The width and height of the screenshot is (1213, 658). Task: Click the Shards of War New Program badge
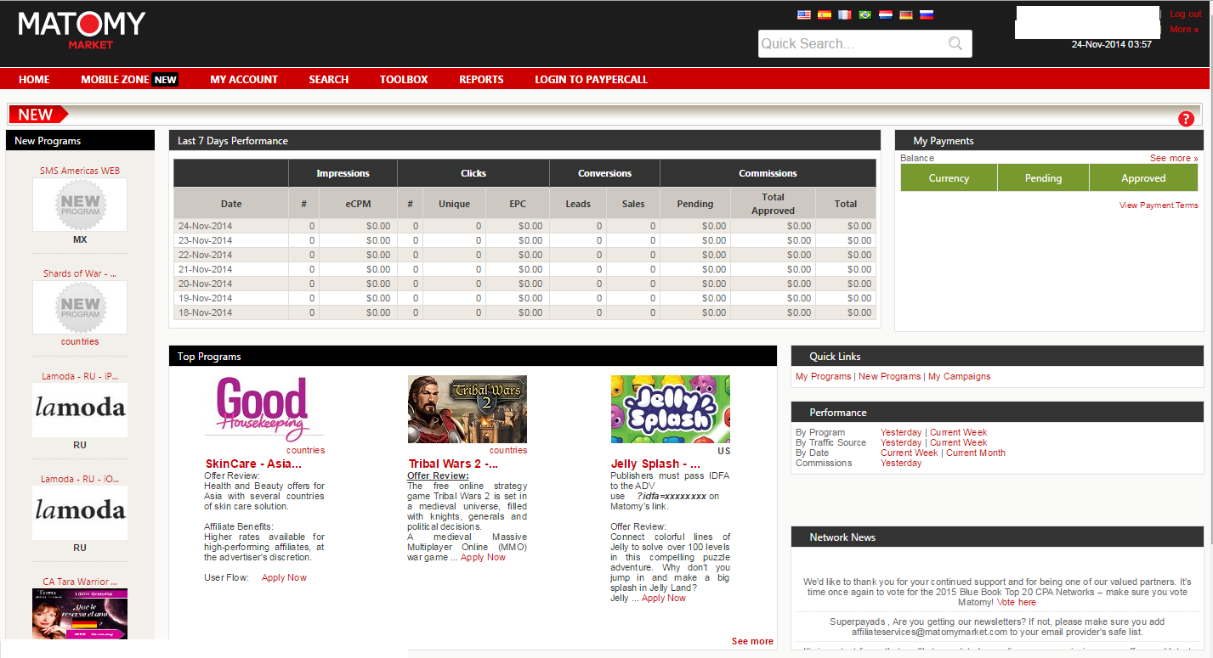click(x=80, y=307)
